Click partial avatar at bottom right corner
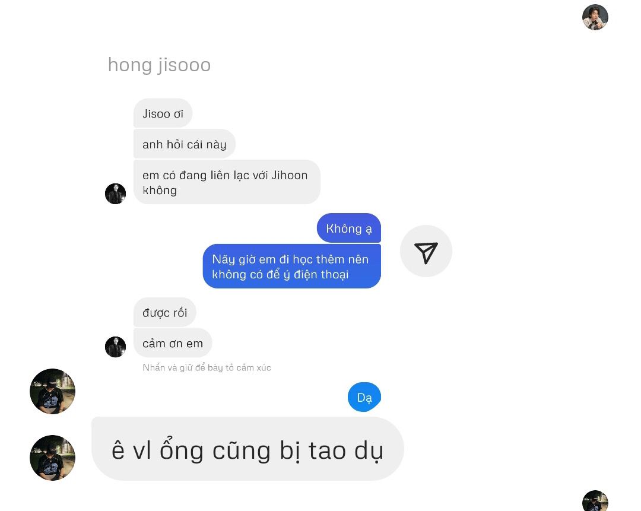 (x=595, y=501)
